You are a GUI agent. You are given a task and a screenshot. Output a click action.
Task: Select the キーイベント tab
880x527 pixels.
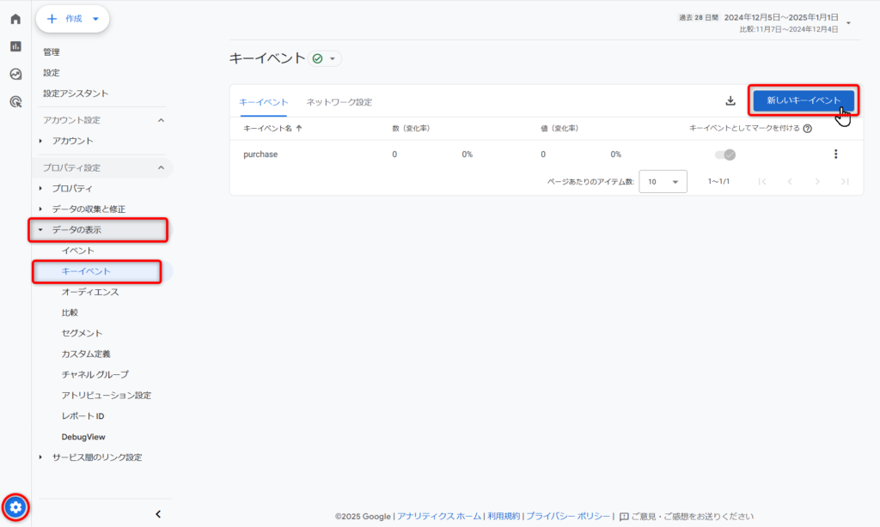263,102
